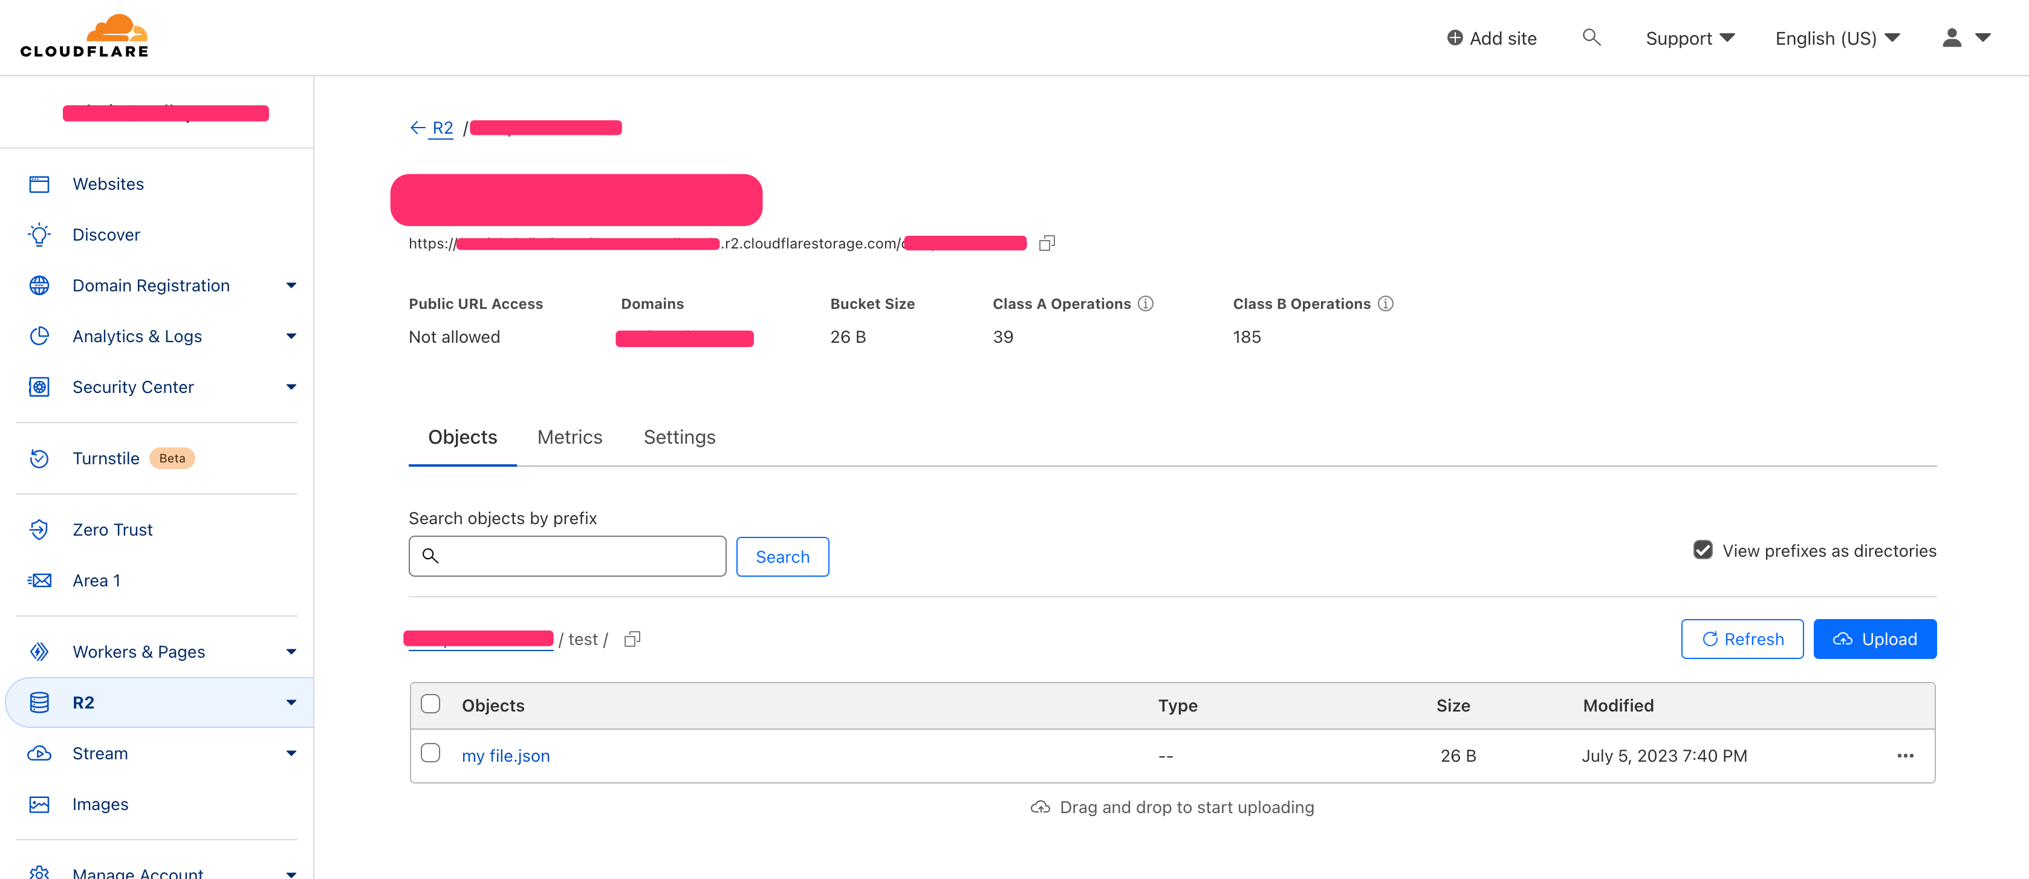Expand the Workers & Pages section
2029x879 pixels.
[291, 651]
